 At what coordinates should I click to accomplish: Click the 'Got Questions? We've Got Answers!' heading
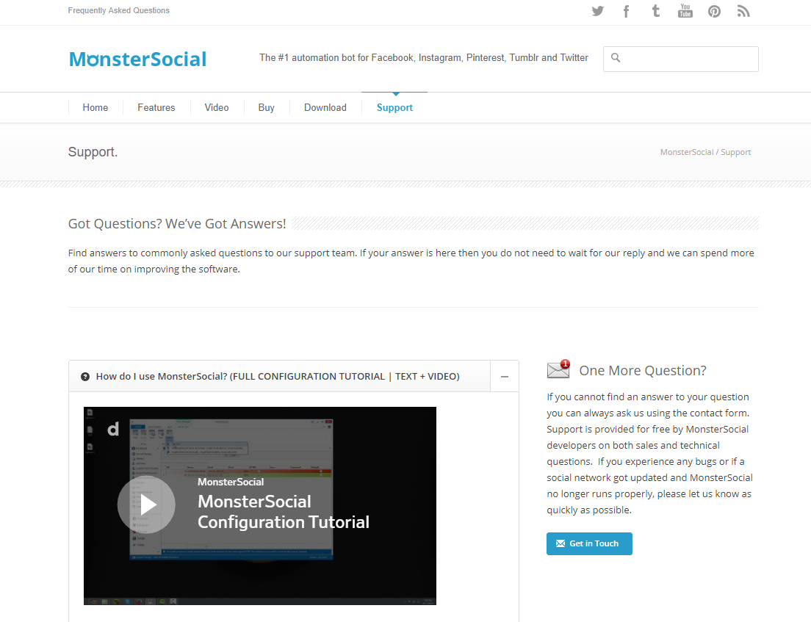[x=177, y=224]
